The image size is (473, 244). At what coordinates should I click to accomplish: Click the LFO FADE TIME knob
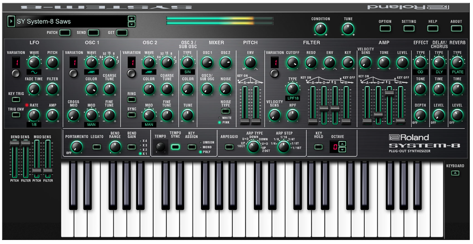pyautogui.click(x=34, y=89)
